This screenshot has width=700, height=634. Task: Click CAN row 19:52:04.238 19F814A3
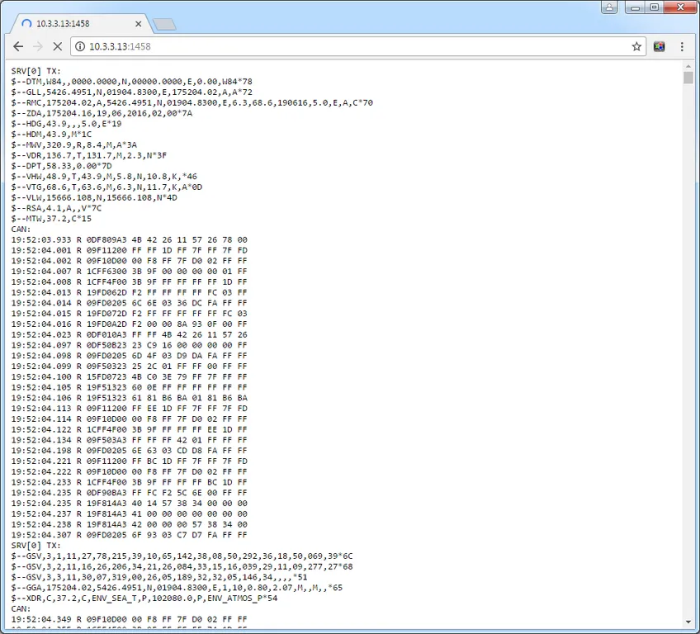129,524
